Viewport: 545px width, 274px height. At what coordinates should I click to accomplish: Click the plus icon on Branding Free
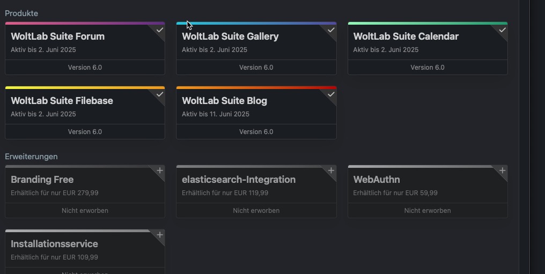[x=159, y=171]
